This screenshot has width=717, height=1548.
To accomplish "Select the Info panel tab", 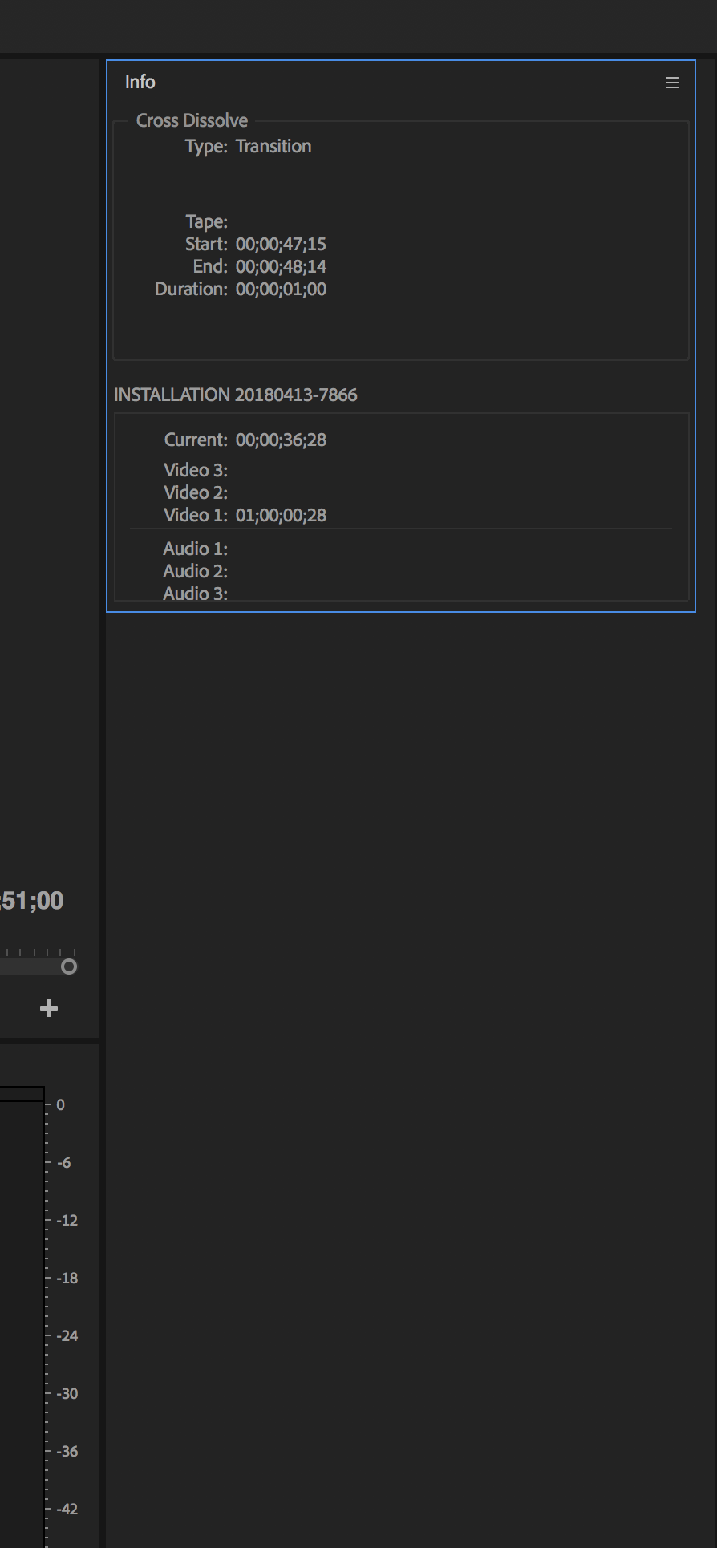I will pos(140,82).
